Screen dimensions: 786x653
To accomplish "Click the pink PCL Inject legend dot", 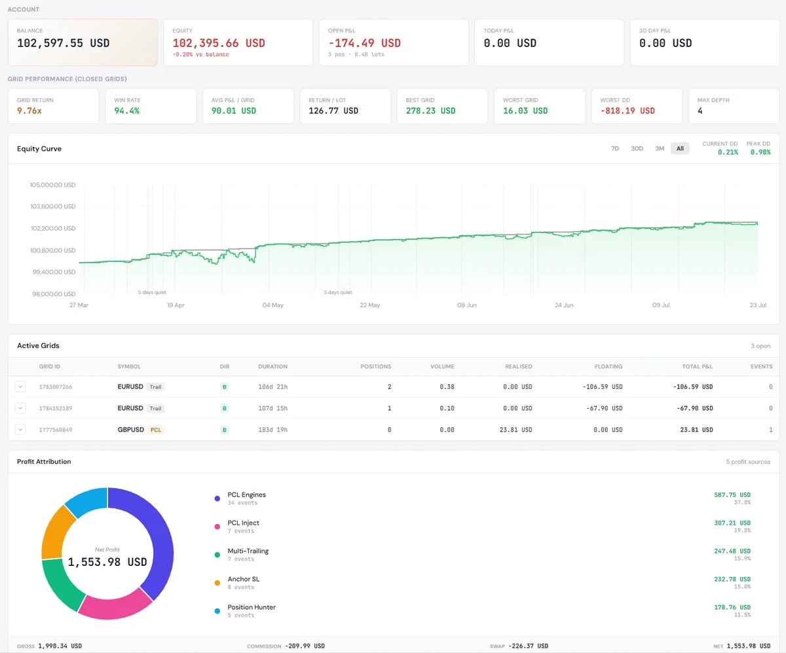I will coord(217,527).
